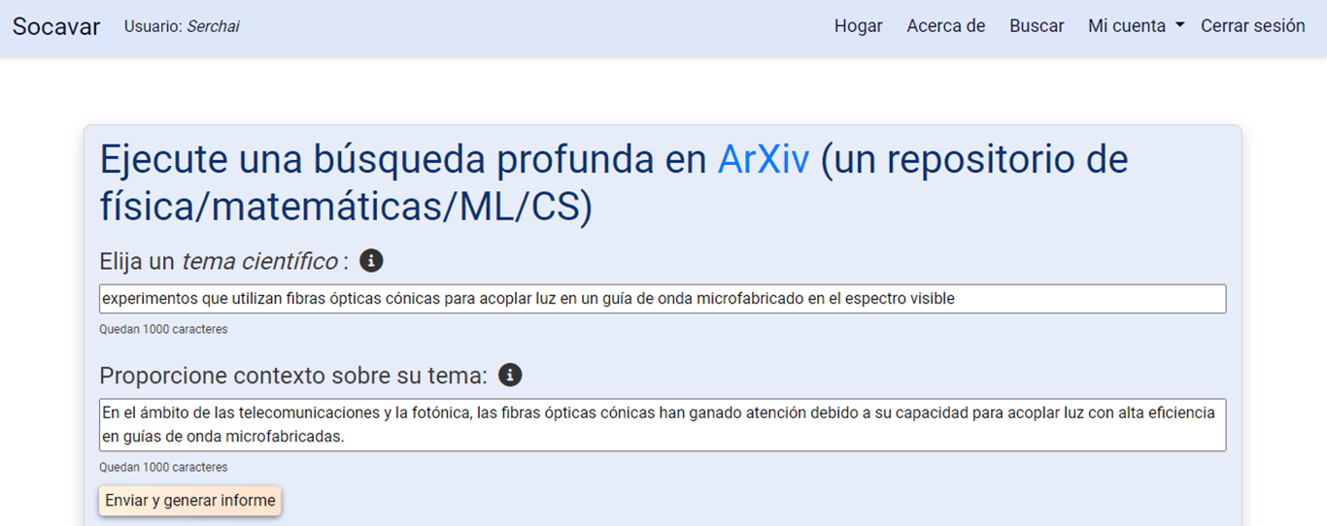Click the Socavar brand logo

click(56, 26)
